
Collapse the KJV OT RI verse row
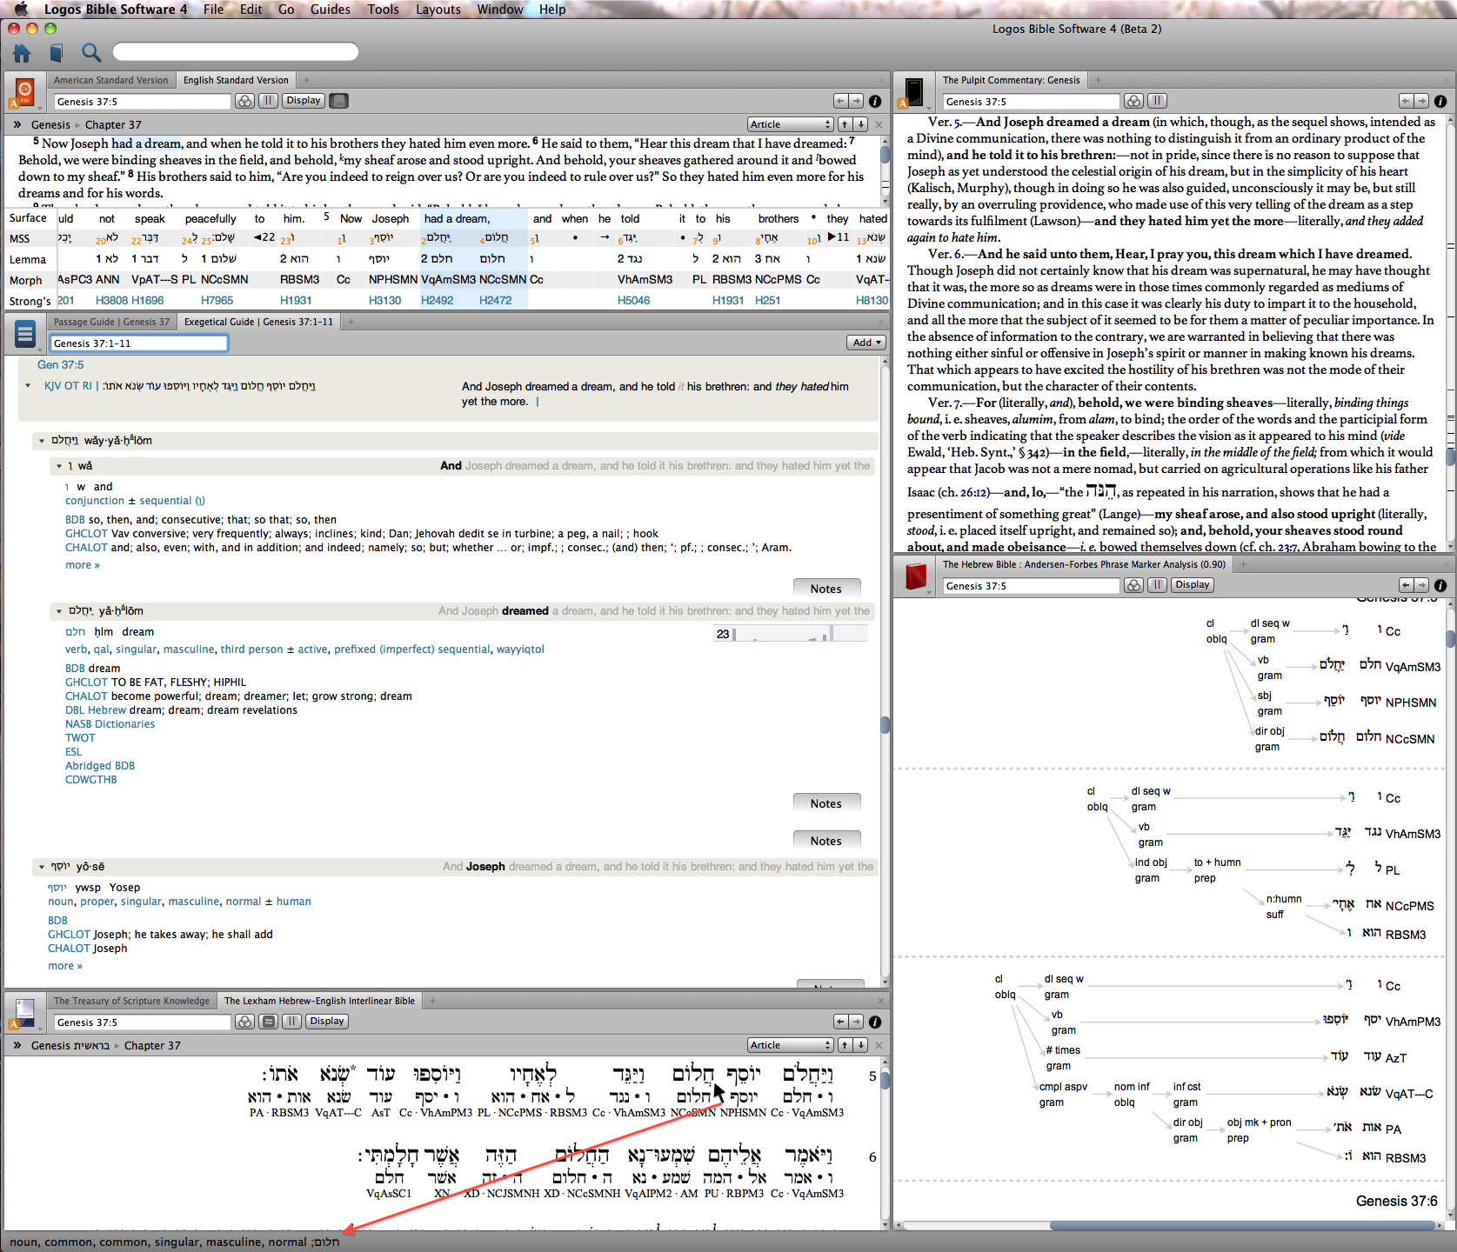click(x=28, y=386)
